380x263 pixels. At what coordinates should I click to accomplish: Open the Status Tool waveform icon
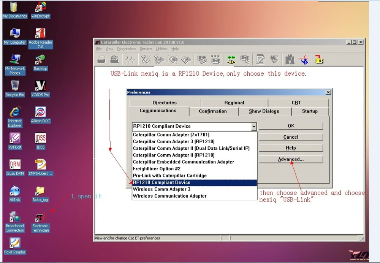tap(130, 59)
